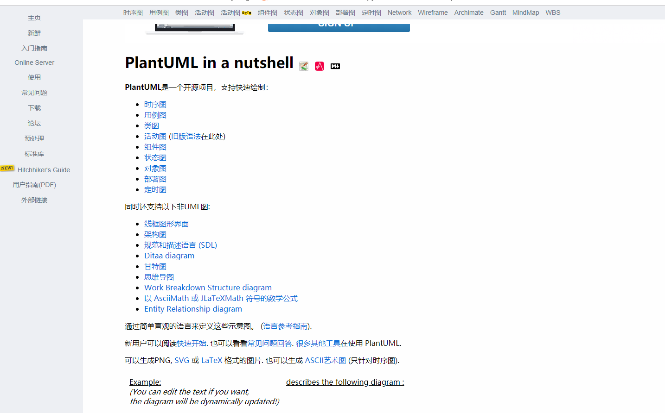Follow the 部署图 link in the bullet list

[155, 179]
